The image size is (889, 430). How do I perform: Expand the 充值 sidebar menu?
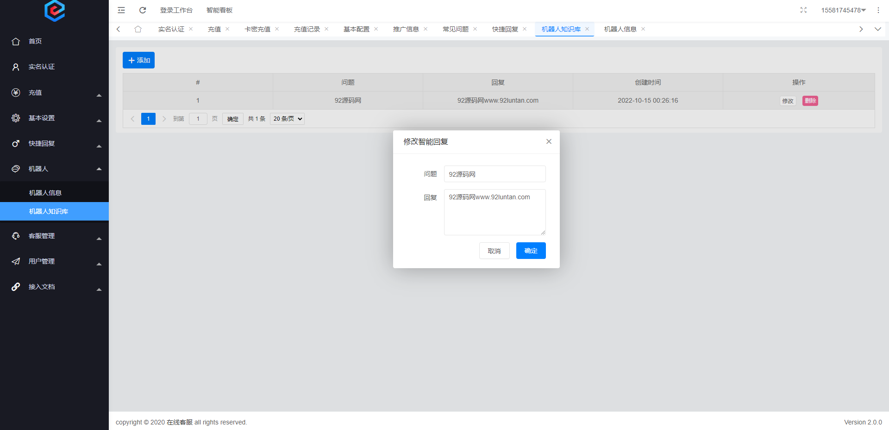[54, 92]
